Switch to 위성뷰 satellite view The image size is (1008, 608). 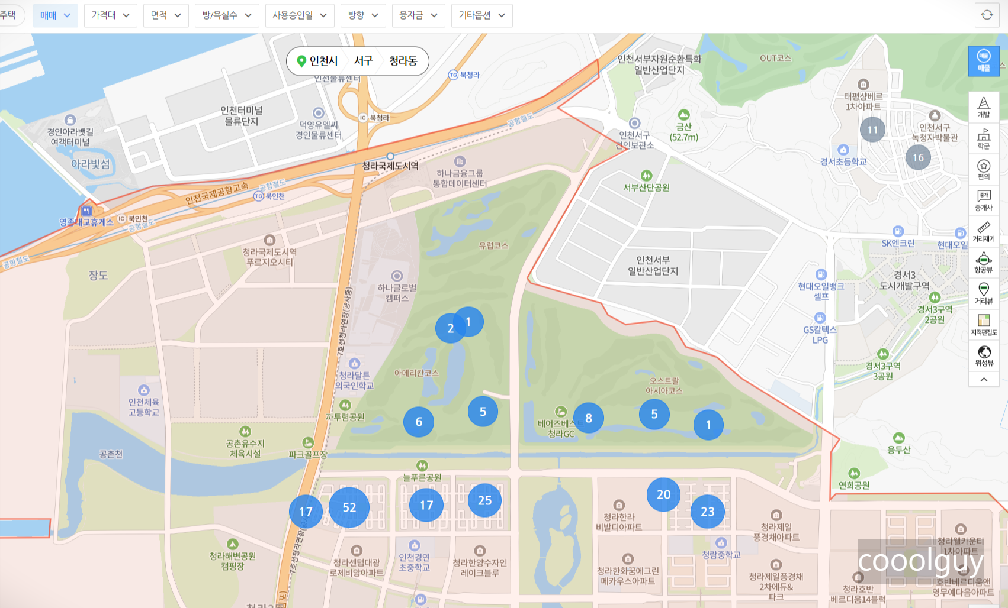point(984,356)
